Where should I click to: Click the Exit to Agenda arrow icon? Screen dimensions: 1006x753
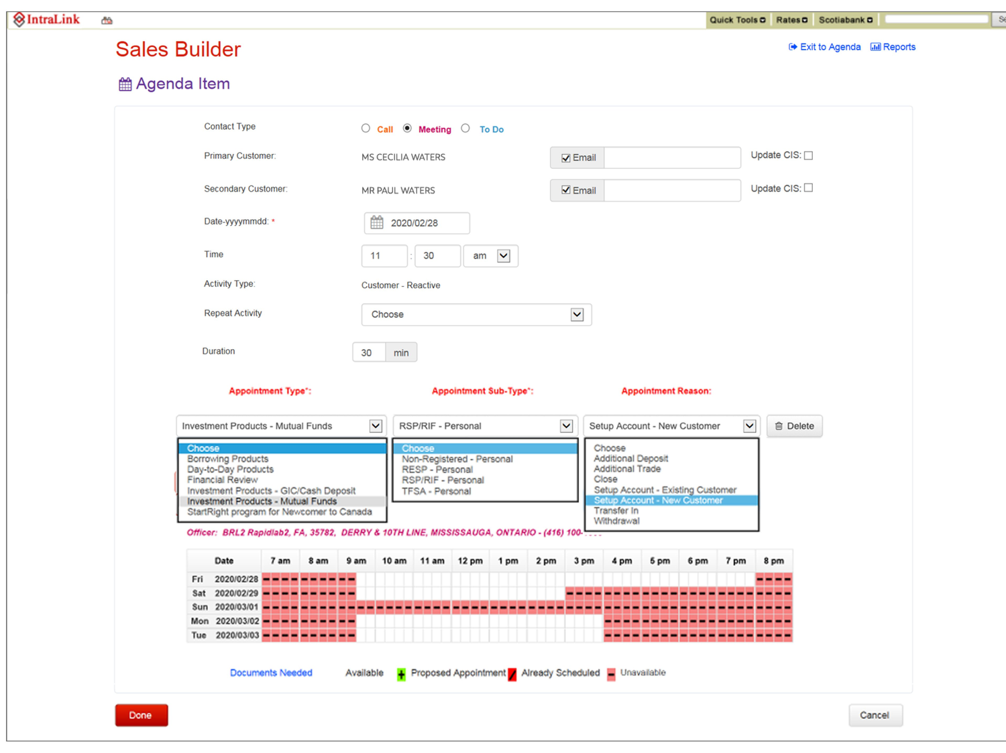tap(793, 47)
